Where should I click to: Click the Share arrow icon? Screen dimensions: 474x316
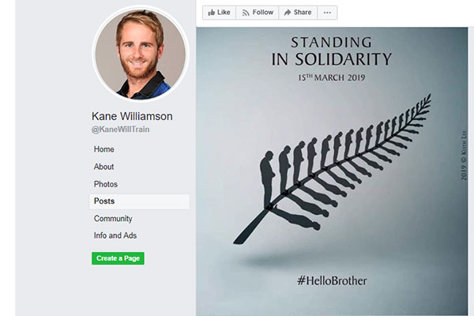pos(288,13)
